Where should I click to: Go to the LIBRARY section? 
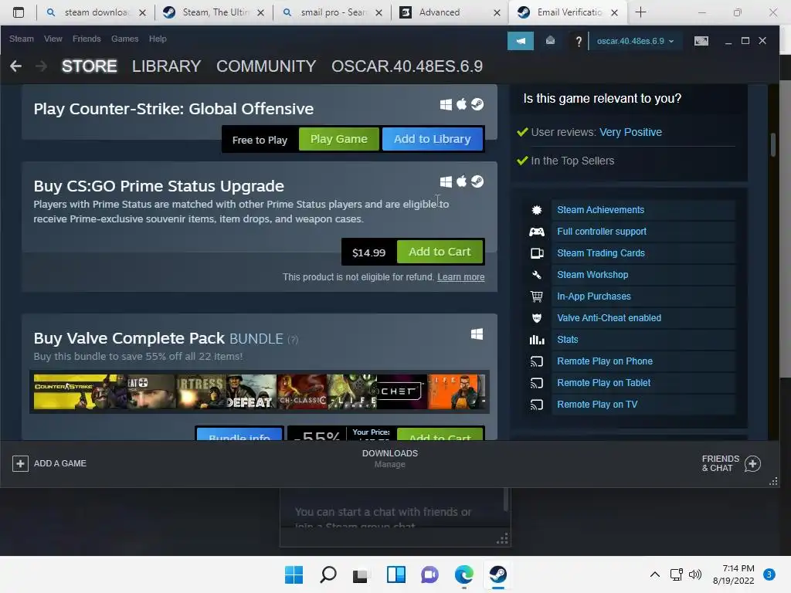(167, 66)
